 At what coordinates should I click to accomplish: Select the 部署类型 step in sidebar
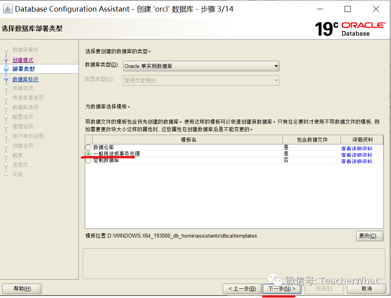(x=24, y=69)
